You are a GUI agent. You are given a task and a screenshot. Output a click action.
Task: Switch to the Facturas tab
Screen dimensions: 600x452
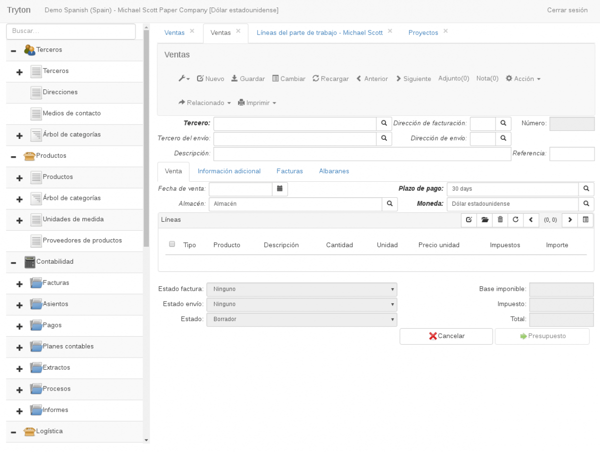289,171
